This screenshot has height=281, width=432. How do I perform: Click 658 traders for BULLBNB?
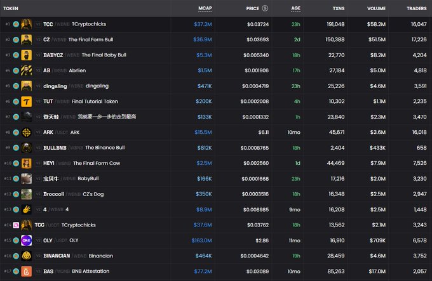pos(422,148)
